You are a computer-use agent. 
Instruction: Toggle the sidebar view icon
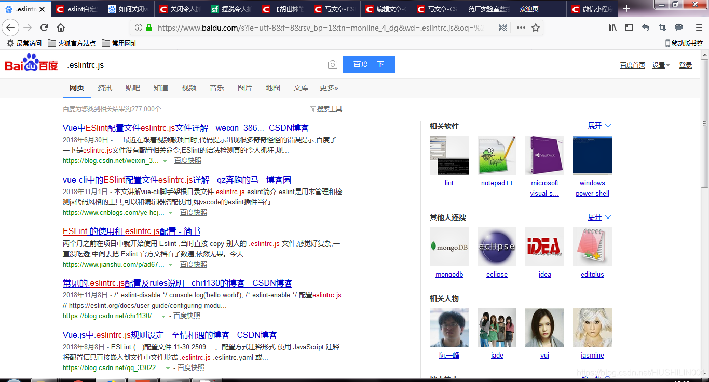pos(629,28)
